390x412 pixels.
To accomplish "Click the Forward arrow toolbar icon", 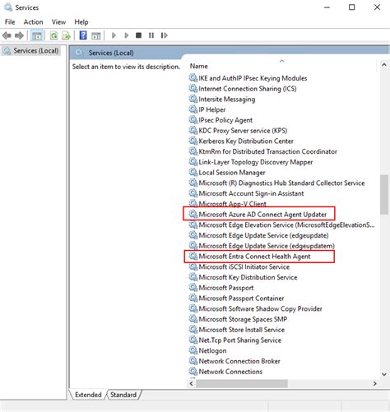I will click(19, 35).
